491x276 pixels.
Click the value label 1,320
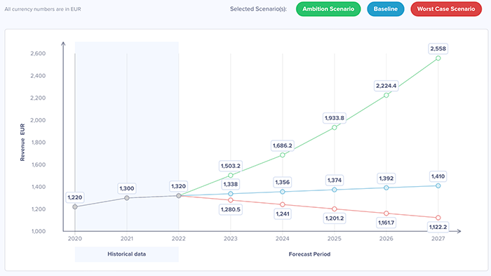179,186
